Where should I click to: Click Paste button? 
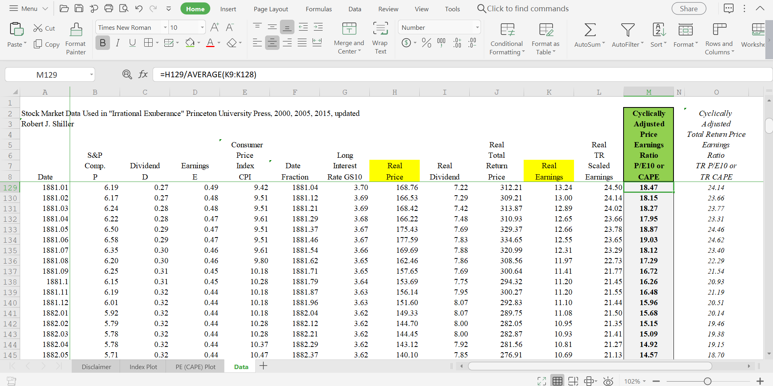click(x=17, y=35)
